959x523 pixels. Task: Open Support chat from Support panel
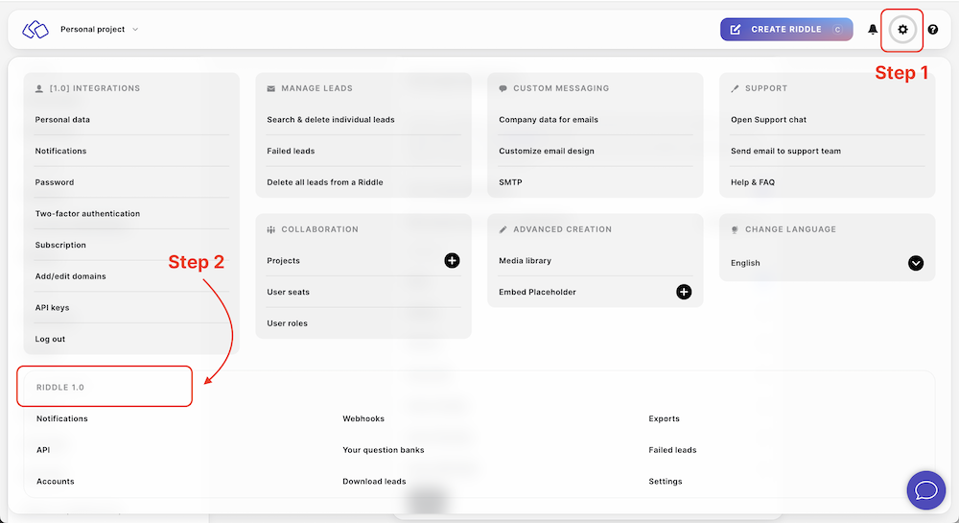768,120
